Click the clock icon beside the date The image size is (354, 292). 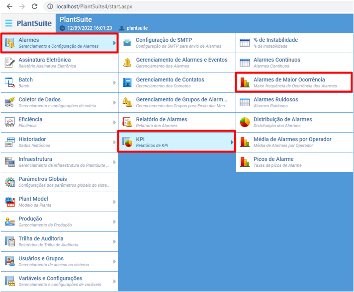point(62,28)
